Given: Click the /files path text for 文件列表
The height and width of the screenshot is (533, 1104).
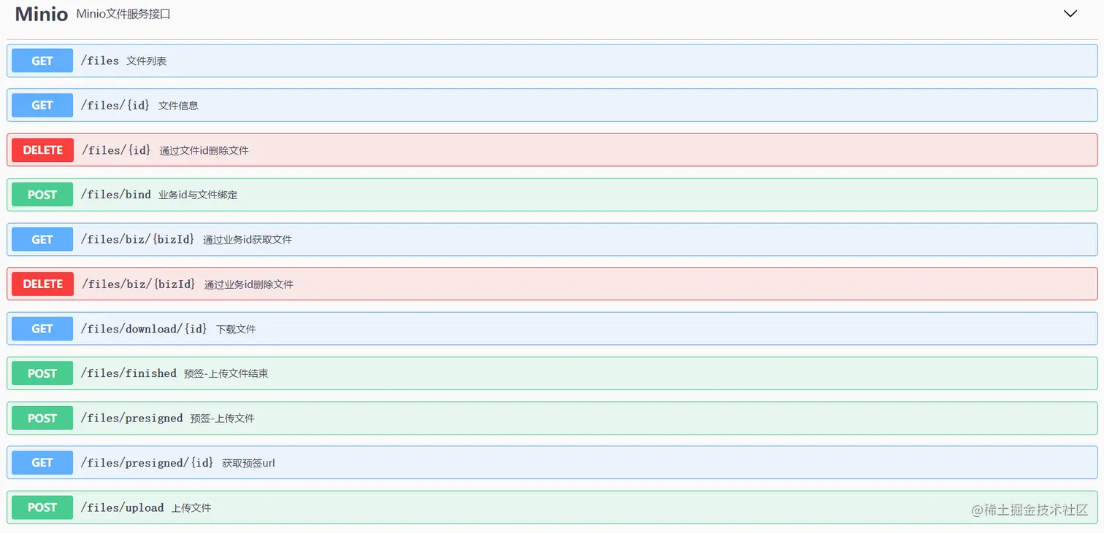Looking at the screenshot, I should (x=100, y=61).
